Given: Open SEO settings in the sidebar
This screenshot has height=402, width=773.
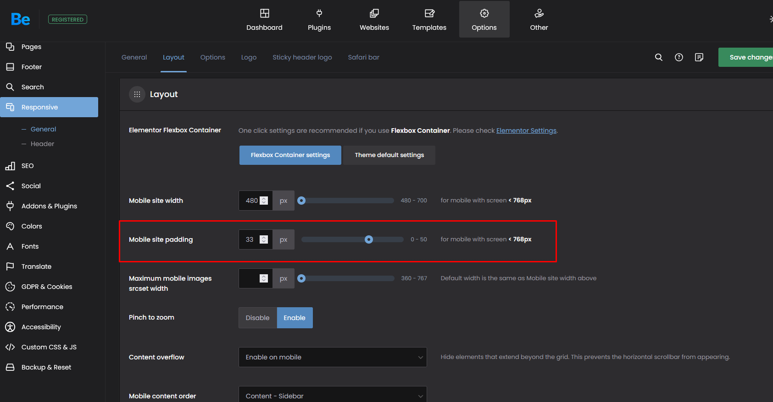Looking at the screenshot, I should 49,166.
